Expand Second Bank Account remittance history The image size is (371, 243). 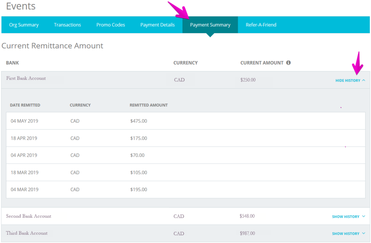[345, 216]
